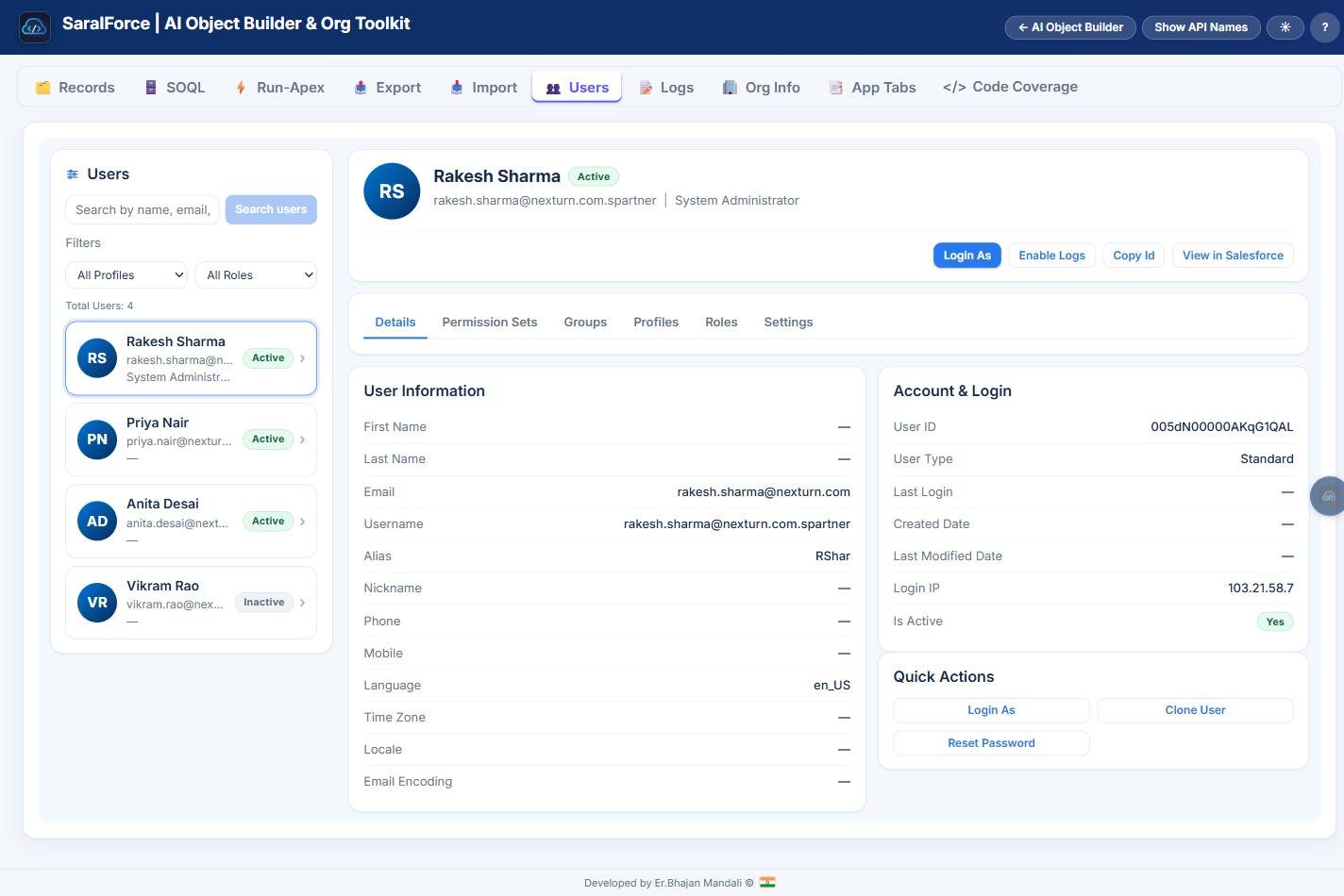Image resolution: width=1344 pixels, height=896 pixels.
Task: Open the help question mark button
Action: click(1325, 27)
